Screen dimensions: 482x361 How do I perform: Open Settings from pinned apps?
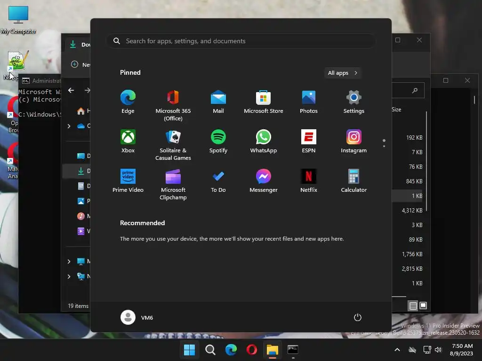[354, 102]
